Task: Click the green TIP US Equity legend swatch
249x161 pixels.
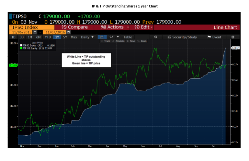Action: click(x=21, y=48)
